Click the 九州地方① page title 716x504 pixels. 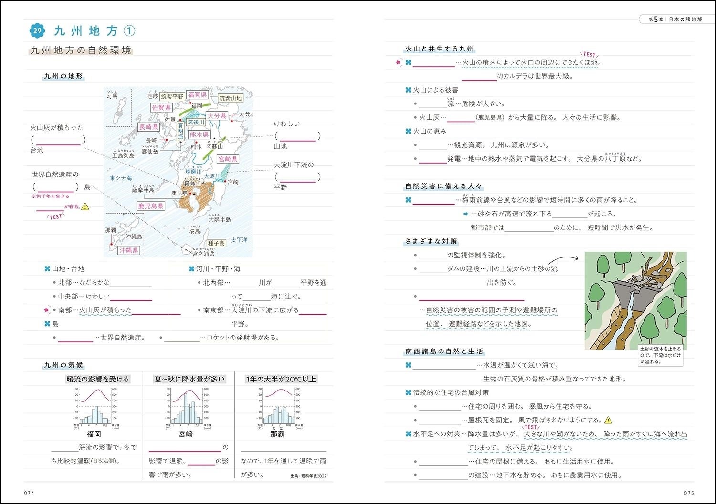tap(95, 31)
